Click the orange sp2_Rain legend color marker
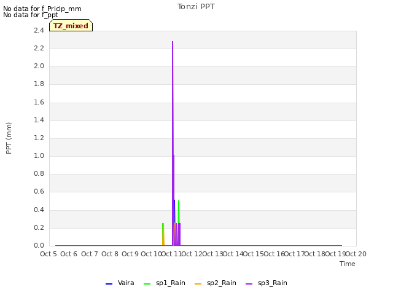The image size is (393, 295). pos(198,284)
